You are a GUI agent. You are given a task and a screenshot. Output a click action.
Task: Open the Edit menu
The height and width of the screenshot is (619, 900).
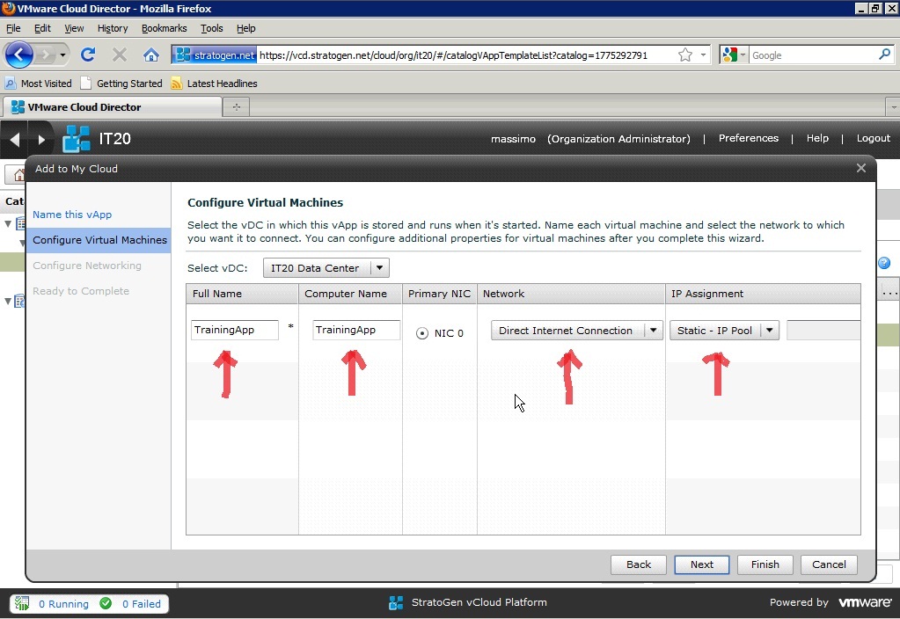coord(42,28)
